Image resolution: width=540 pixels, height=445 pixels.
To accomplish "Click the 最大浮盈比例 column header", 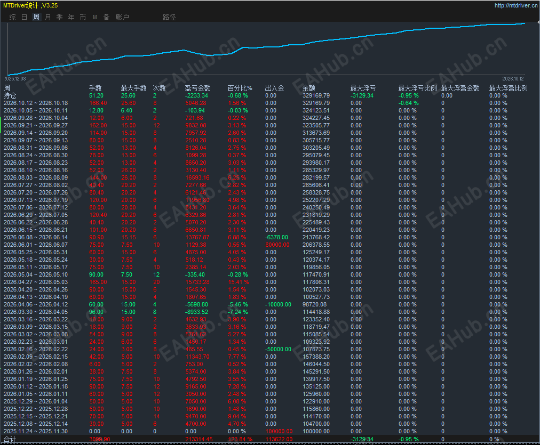I will click(x=509, y=88).
